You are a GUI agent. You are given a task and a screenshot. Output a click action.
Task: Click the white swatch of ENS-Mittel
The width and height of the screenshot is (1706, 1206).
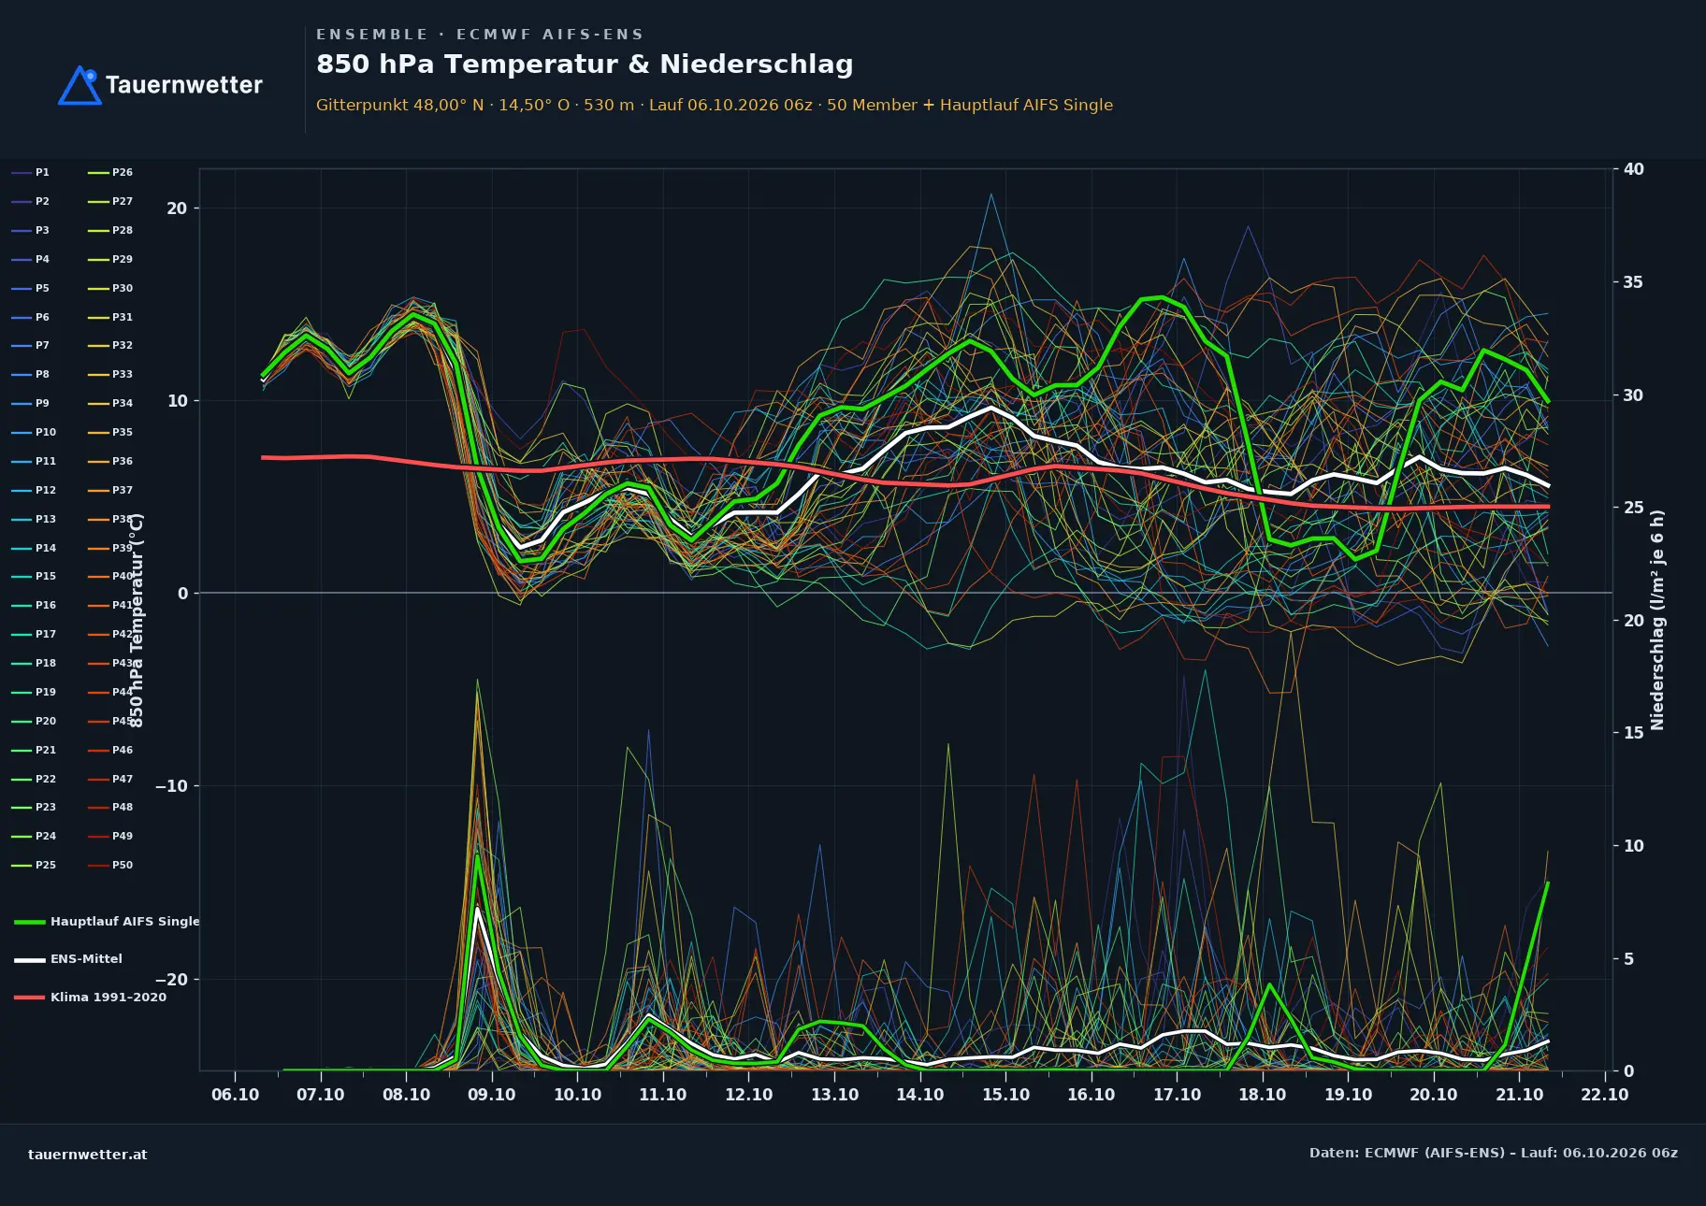pyautogui.click(x=30, y=960)
